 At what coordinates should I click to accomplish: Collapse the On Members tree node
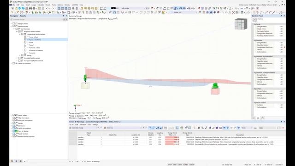click(14, 29)
